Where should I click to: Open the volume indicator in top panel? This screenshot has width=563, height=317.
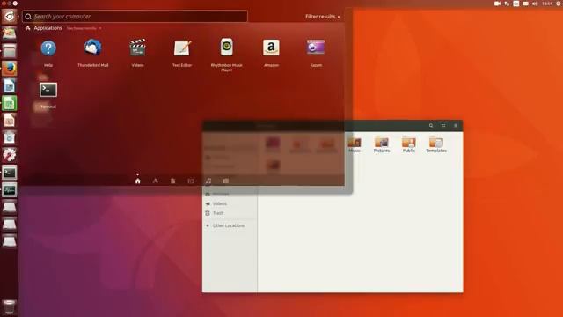[x=535, y=4]
